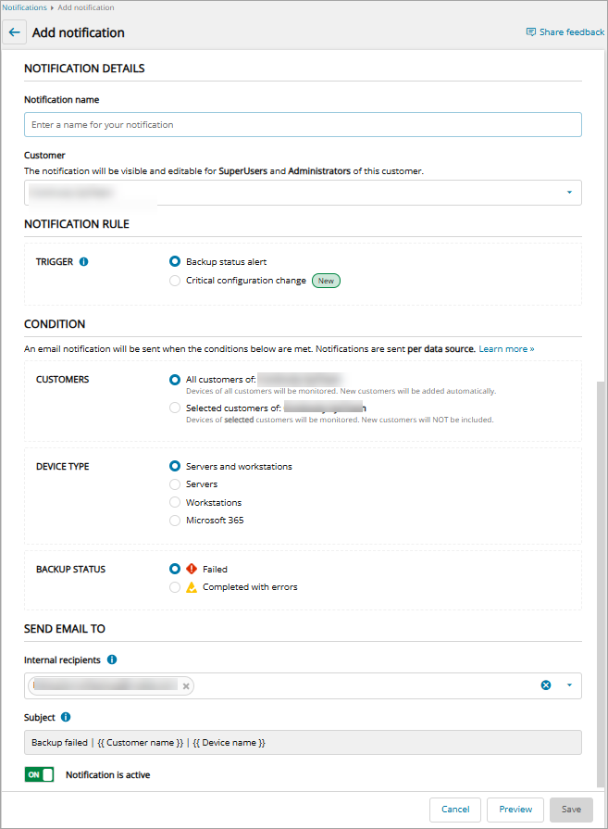
Task: Click the Subject info icon
Action: point(66,717)
